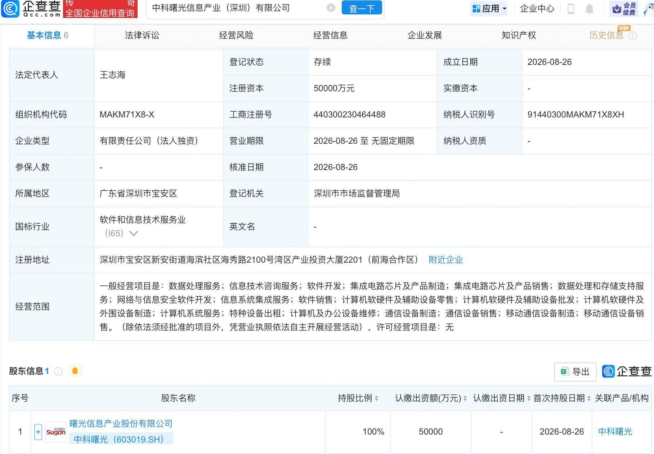Open 企业中心 link in header
The image size is (654, 454).
click(537, 9)
